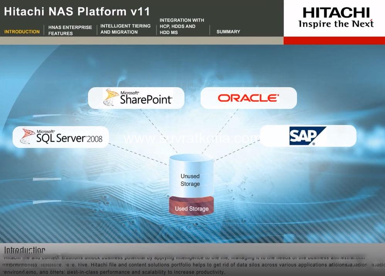Click the orange SharePoint swirl icon
Screen dimensions: 385x276
[111, 97]
